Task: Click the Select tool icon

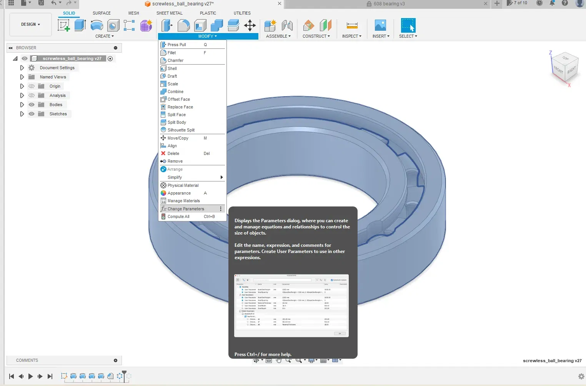Action: (408, 26)
